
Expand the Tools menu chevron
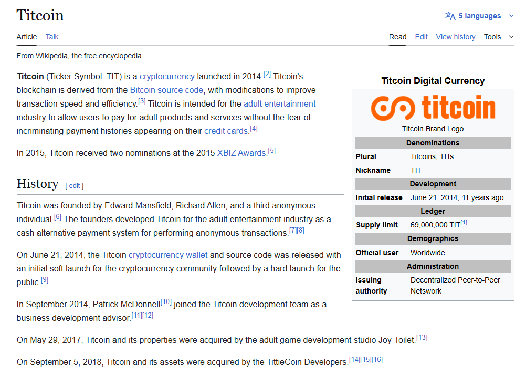[511, 37]
